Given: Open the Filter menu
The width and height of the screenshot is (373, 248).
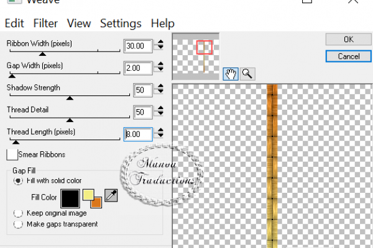Looking at the screenshot, I should click(45, 24).
